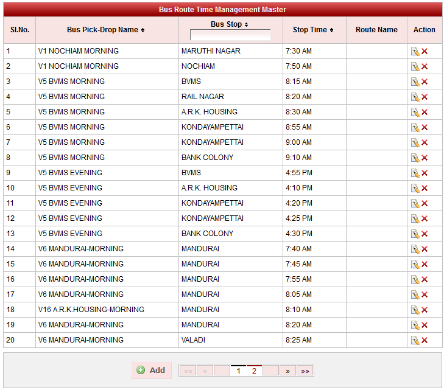Delete the NOCHIAM stop row
Viewport: 444px width, 390px height.
(x=425, y=67)
